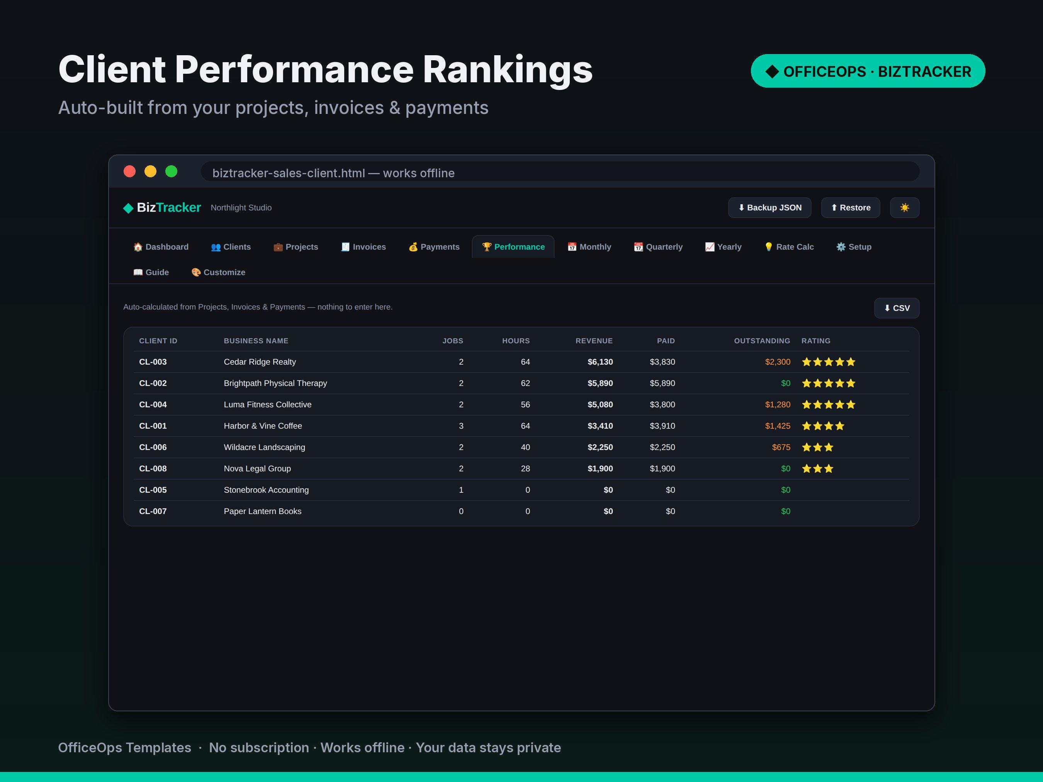Click the green maximize window dot
The width and height of the screenshot is (1043, 782).
[171, 171]
